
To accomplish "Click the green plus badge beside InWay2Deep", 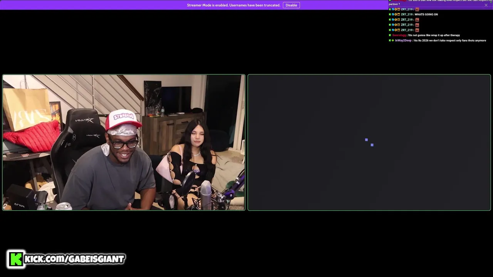I will click(393, 40).
